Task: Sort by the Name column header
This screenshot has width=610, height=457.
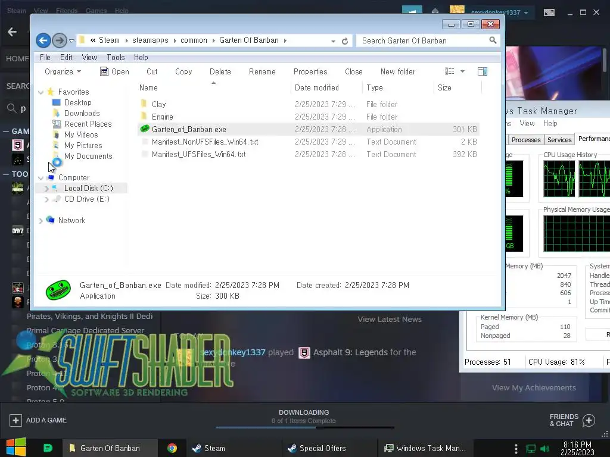Action: (x=148, y=88)
